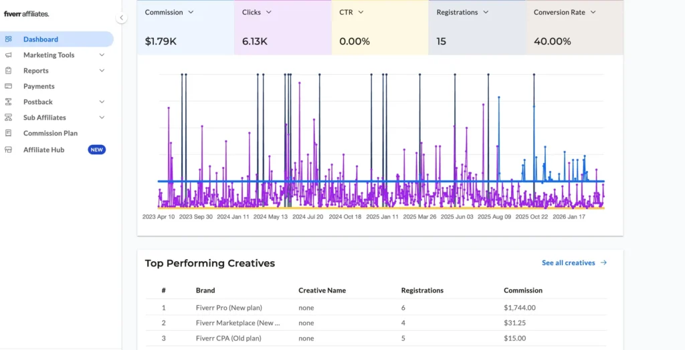Click the 2024 Jul 20 axis label

point(308,216)
